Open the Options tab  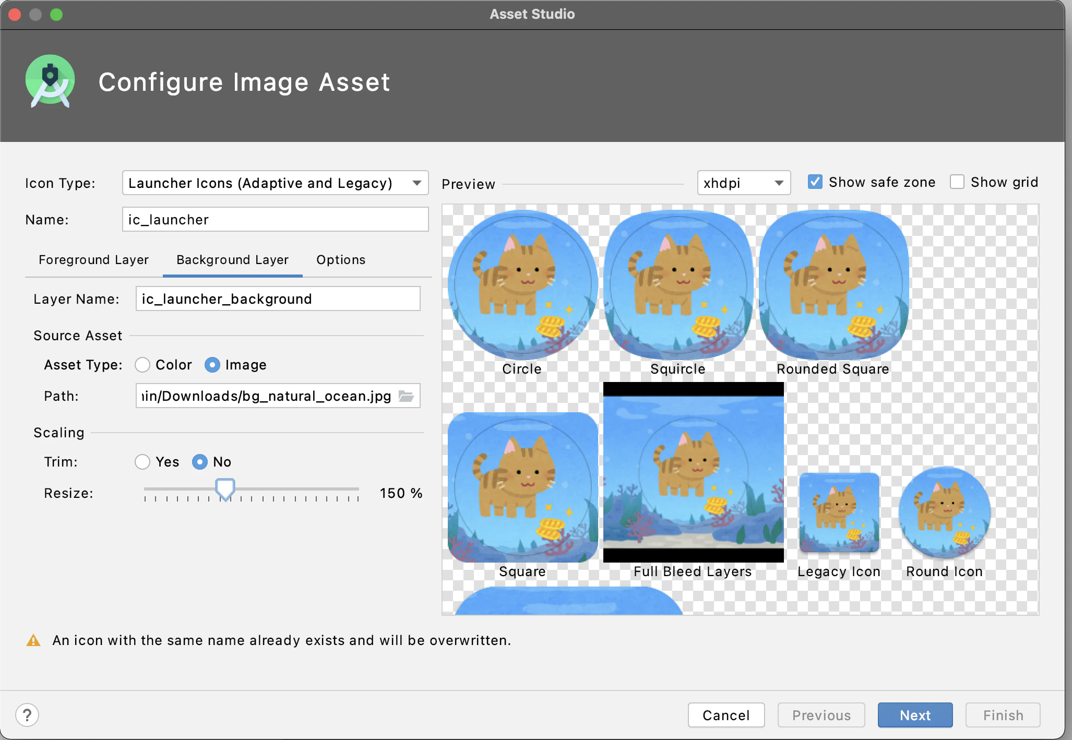pyautogui.click(x=341, y=260)
